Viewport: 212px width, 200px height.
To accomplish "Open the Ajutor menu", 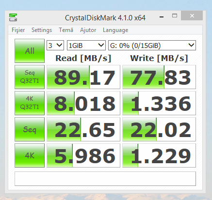I will [x=88, y=30].
